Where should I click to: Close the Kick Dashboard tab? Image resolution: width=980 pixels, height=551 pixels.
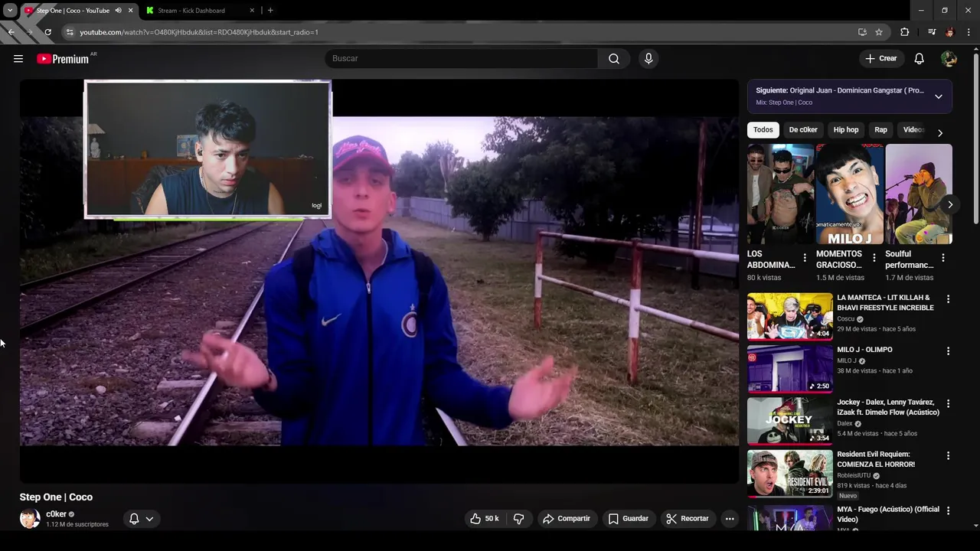253,11
